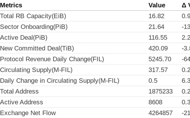This screenshot has height=118, width=190.
Task: Click the 4264857 exchange net flow value
Action: [x=160, y=113]
